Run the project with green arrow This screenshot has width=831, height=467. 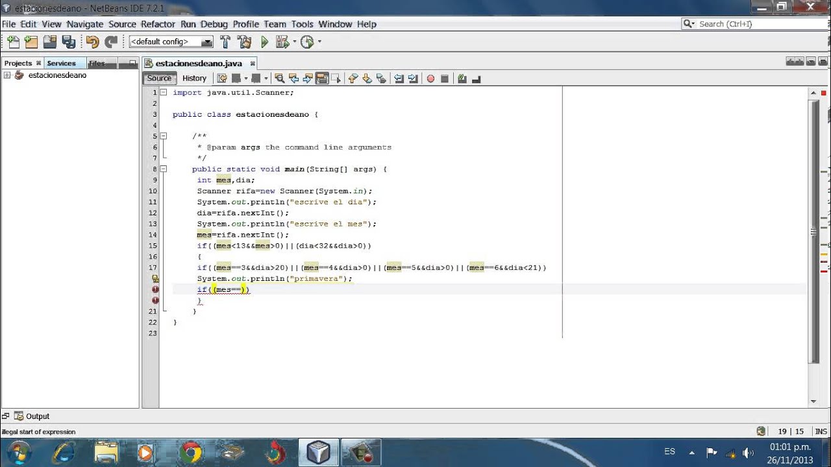pyautogui.click(x=265, y=42)
